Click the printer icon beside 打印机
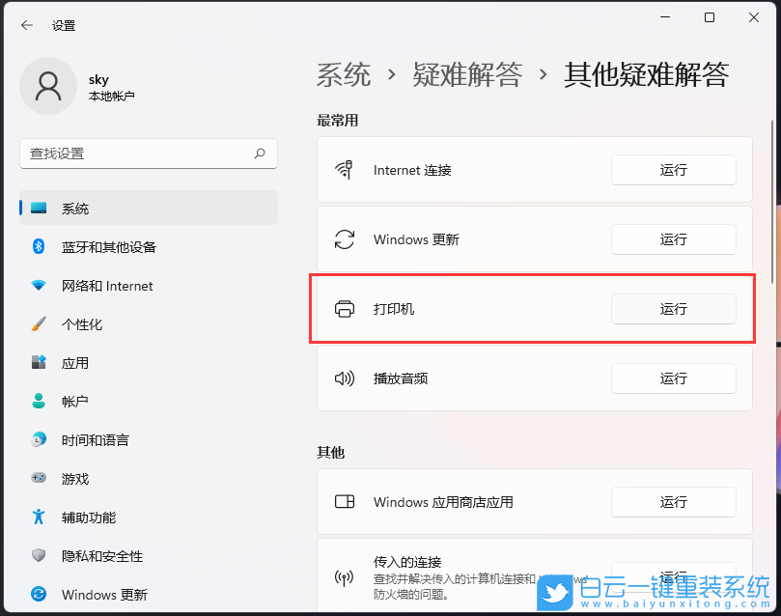The height and width of the screenshot is (616, 781). (344, 309)
